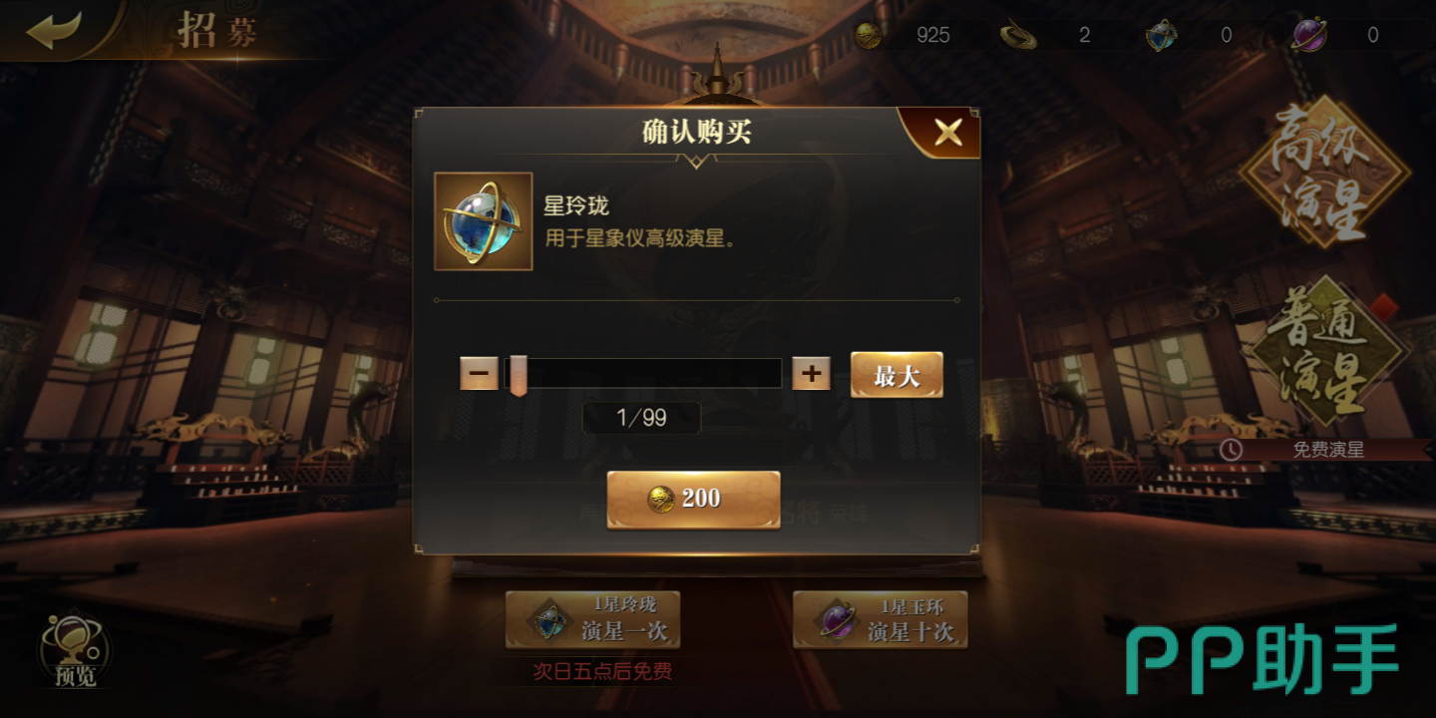Decrease quantity with the minus button
Screen dimensions: 1436x718
pos(479,374)
